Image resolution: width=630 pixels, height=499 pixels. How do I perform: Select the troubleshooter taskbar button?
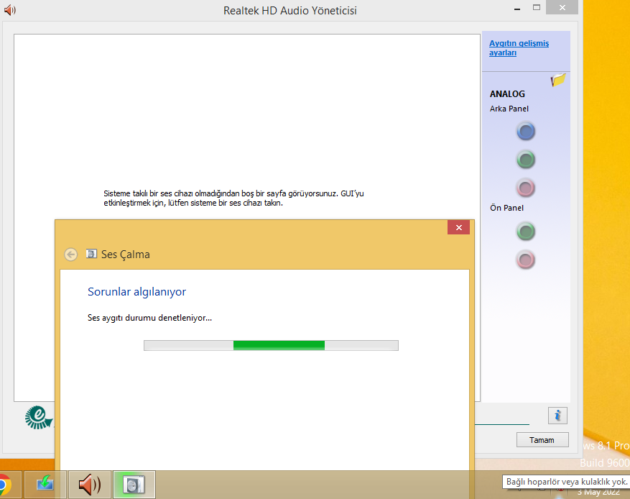pos(134,484)
